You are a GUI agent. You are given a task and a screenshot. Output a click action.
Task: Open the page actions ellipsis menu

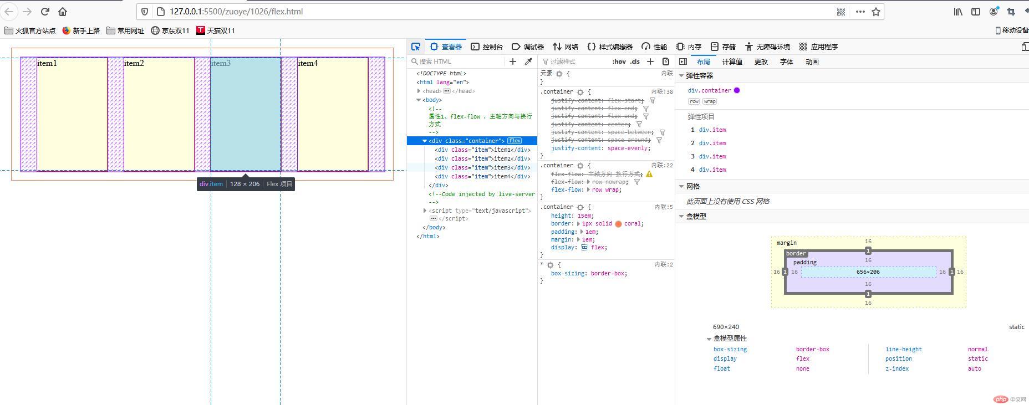[860, 12]
